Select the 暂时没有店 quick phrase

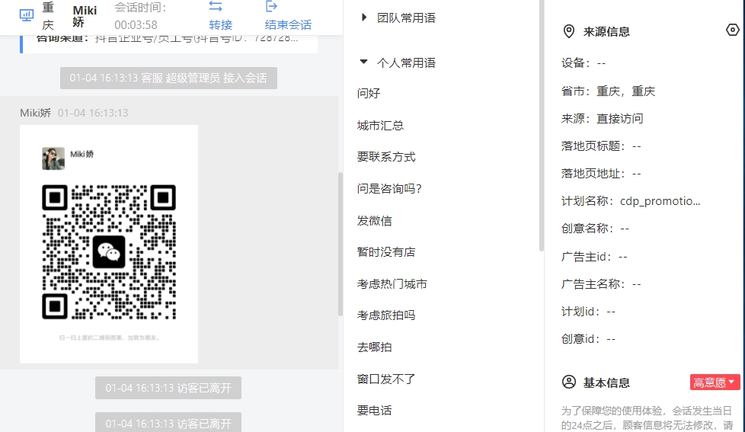click(386, 252)
